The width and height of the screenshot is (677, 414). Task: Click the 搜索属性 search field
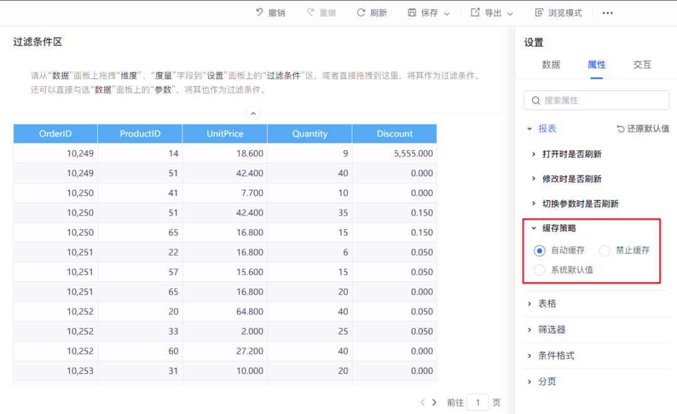click(x=596, y=100)
